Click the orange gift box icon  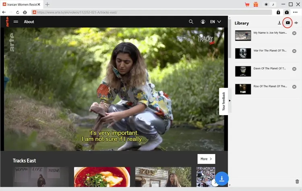click(256, 4)
